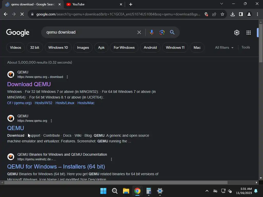The image size is (263, 197).
Task: Open search Tools options
Action: [246, 47]
